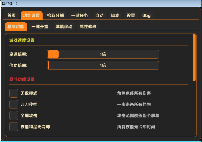Open the 一键开盒 sub-tab
The height and width of the screenshot is (142, 202).
pos(40,27)
